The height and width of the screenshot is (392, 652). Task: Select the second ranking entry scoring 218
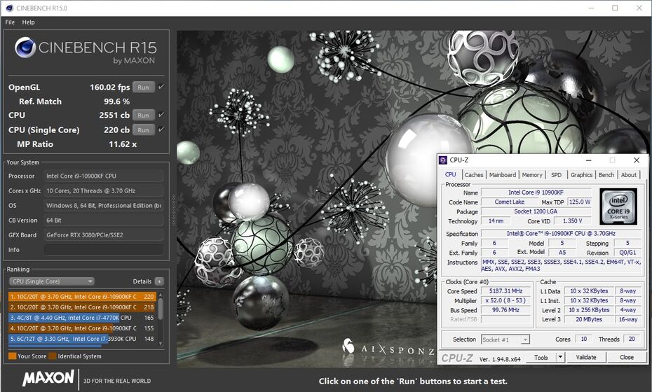82,307
